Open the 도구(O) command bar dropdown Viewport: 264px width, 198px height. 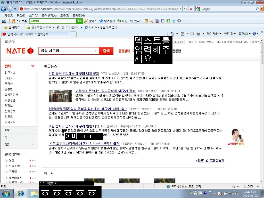coord(244,34)
